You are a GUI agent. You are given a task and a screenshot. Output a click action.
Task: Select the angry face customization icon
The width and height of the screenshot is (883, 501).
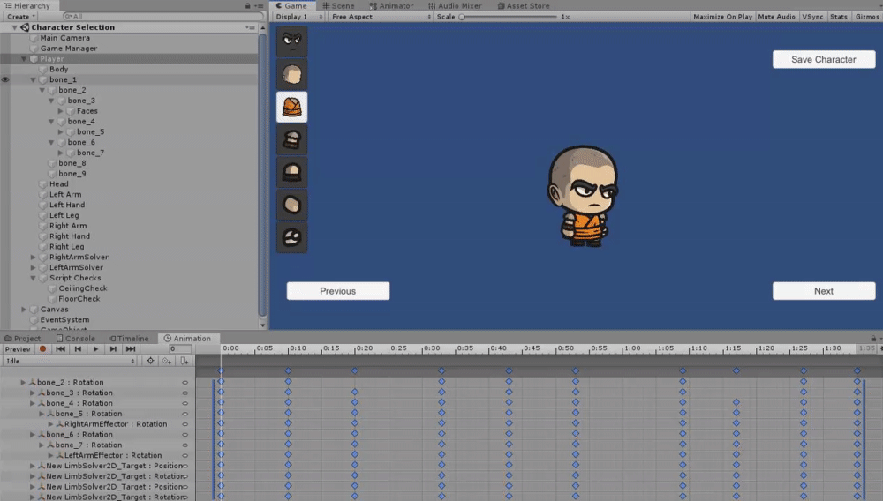coord(291,41)
